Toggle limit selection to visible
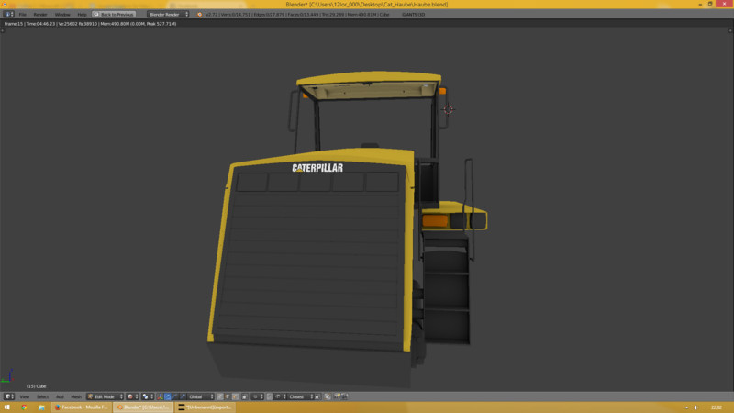Screen dimensions: 734x413 (x=245, y=396)
